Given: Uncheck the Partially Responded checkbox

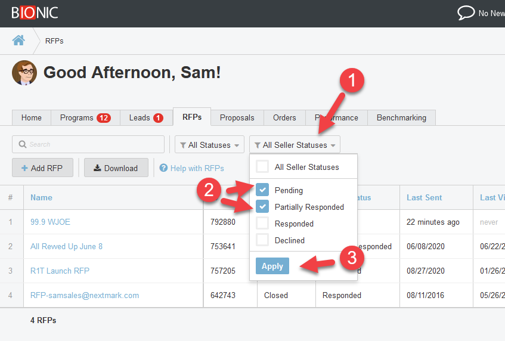Looking at the screenshot, I should (262, 207).
